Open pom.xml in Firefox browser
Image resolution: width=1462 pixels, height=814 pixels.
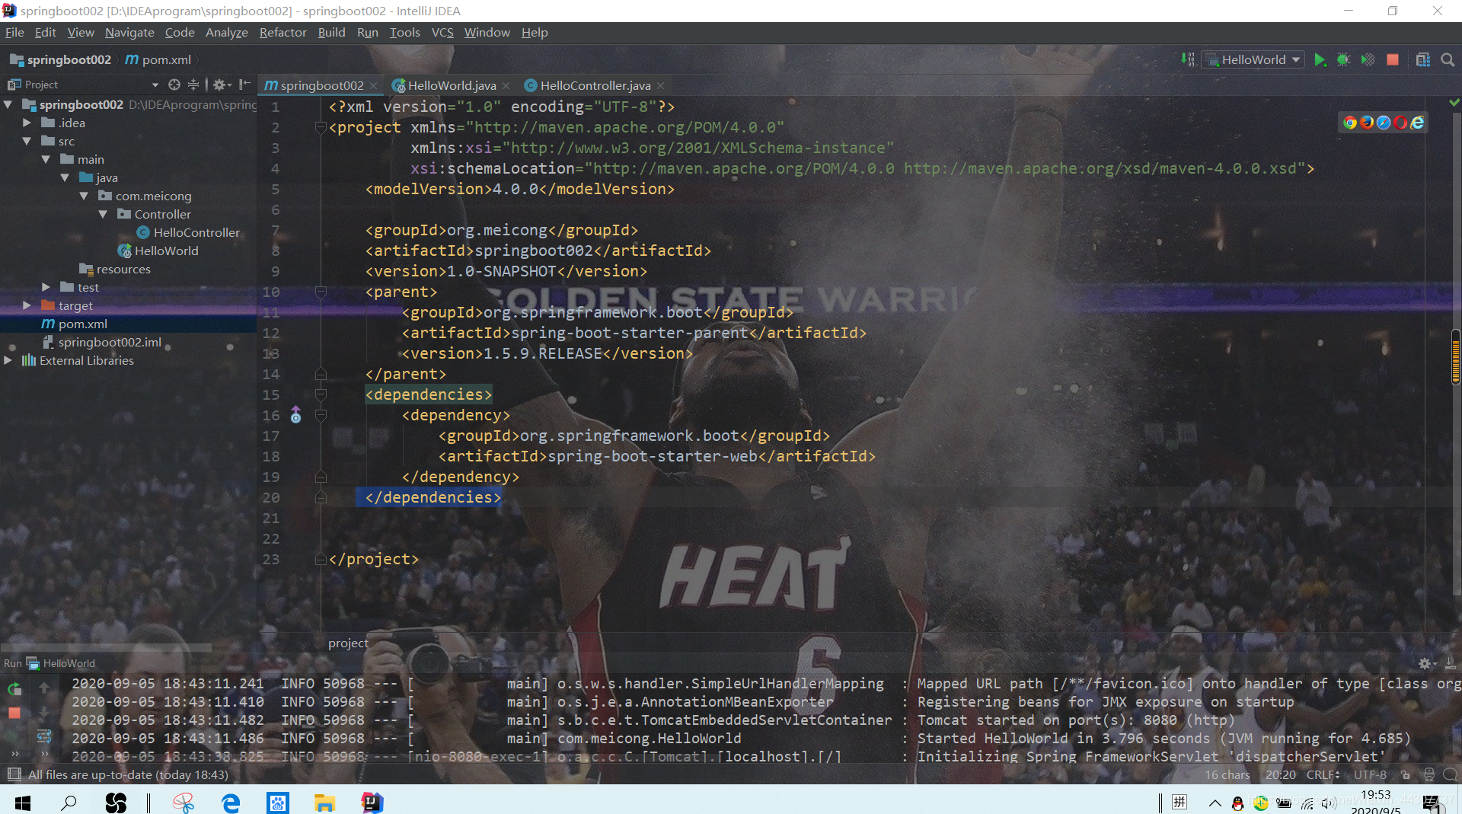(1367, 123)
